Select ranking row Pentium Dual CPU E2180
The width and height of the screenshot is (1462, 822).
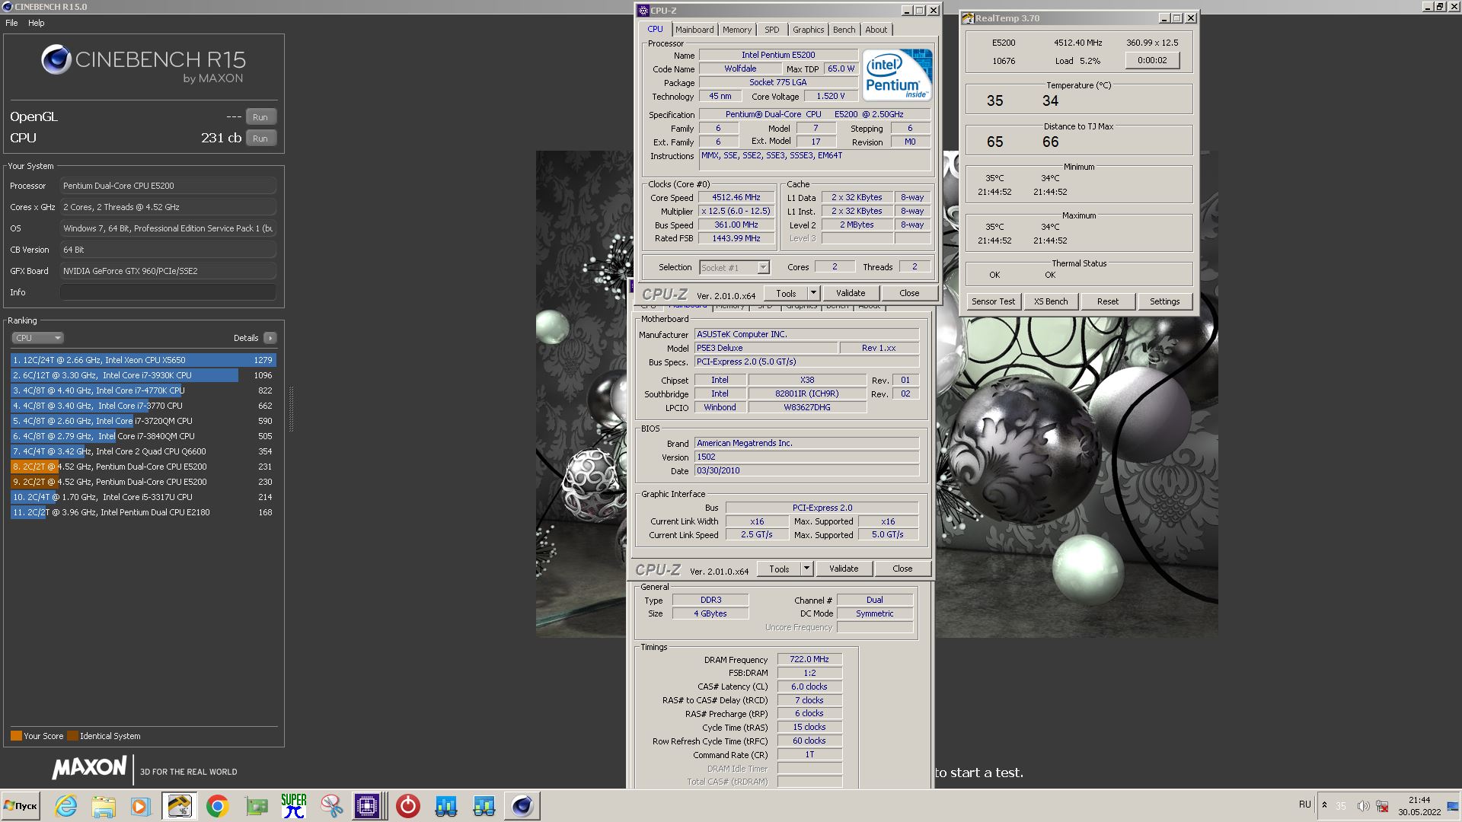143,512
